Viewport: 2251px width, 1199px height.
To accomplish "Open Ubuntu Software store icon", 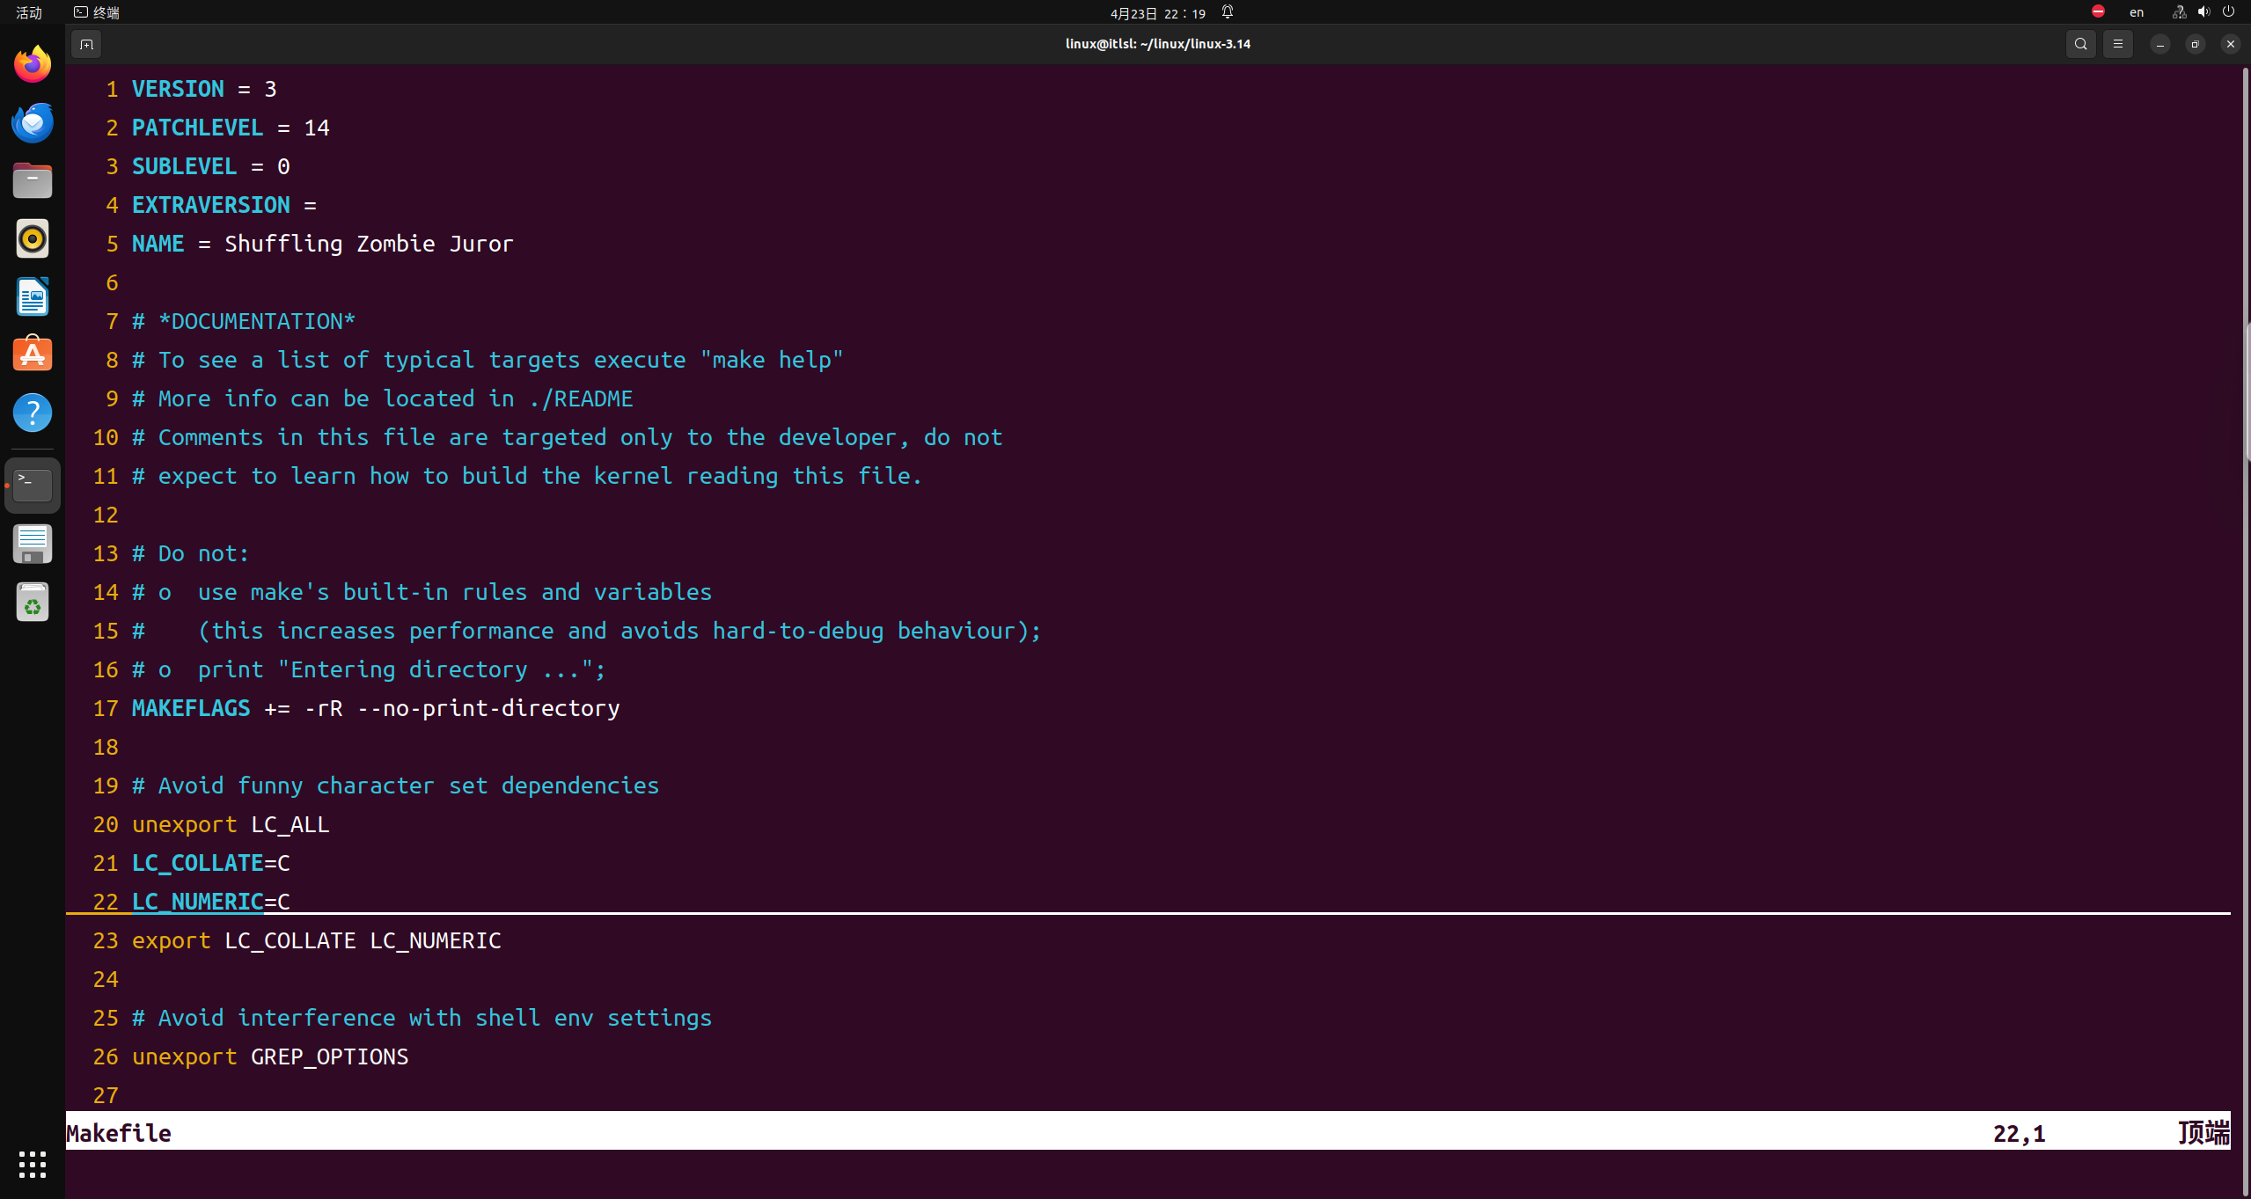I will (x=33, y=355).
